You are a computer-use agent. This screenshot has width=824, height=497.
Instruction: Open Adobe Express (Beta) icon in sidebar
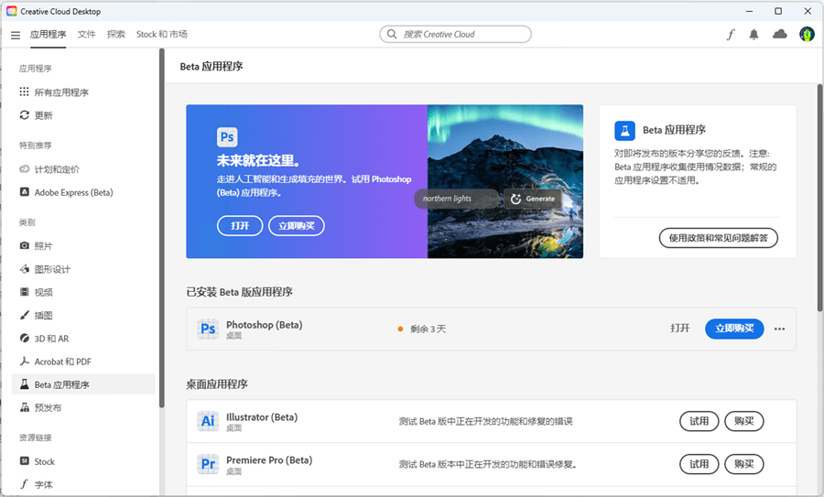pyautogui.click(x=24, y=192)
